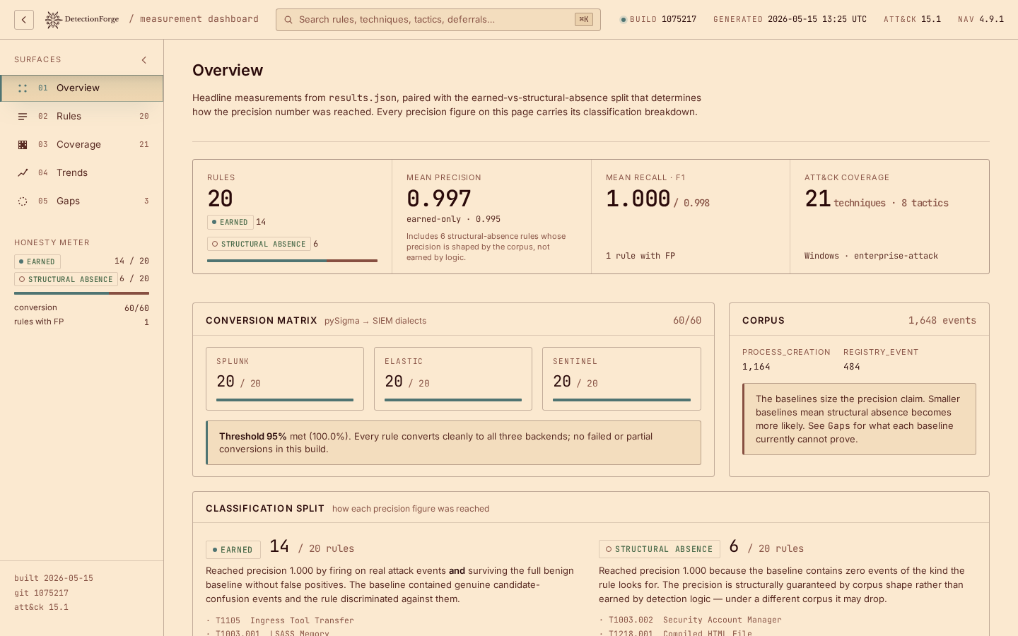Click EARNED badge in Rules card
This screenshot has width=1018, height=636.
coord(230,222)
